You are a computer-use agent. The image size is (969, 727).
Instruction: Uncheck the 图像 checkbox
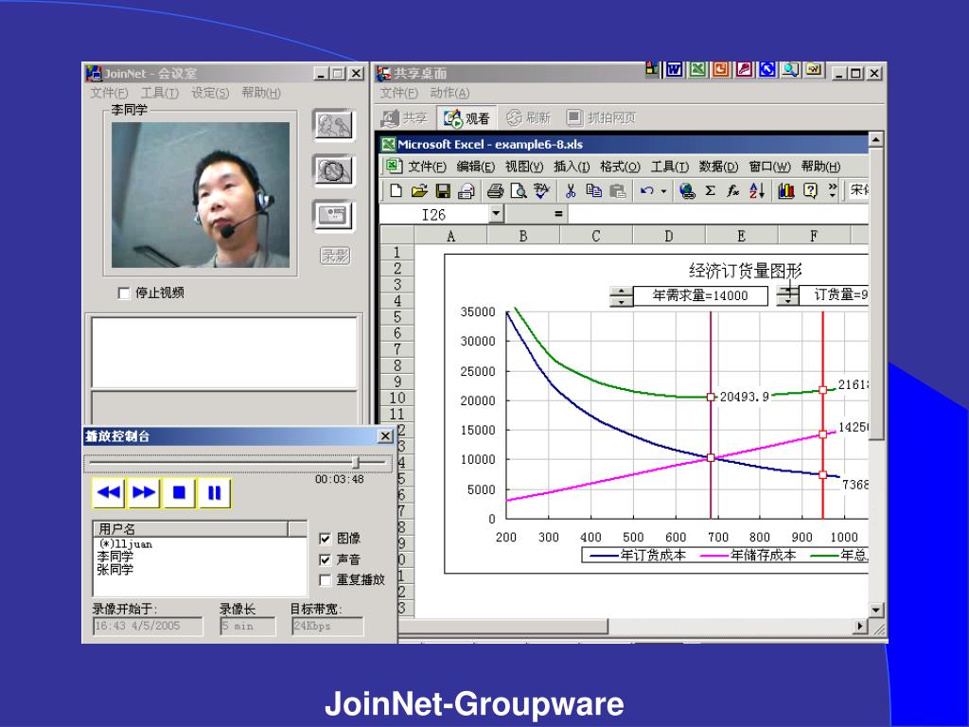coord(326,539)
